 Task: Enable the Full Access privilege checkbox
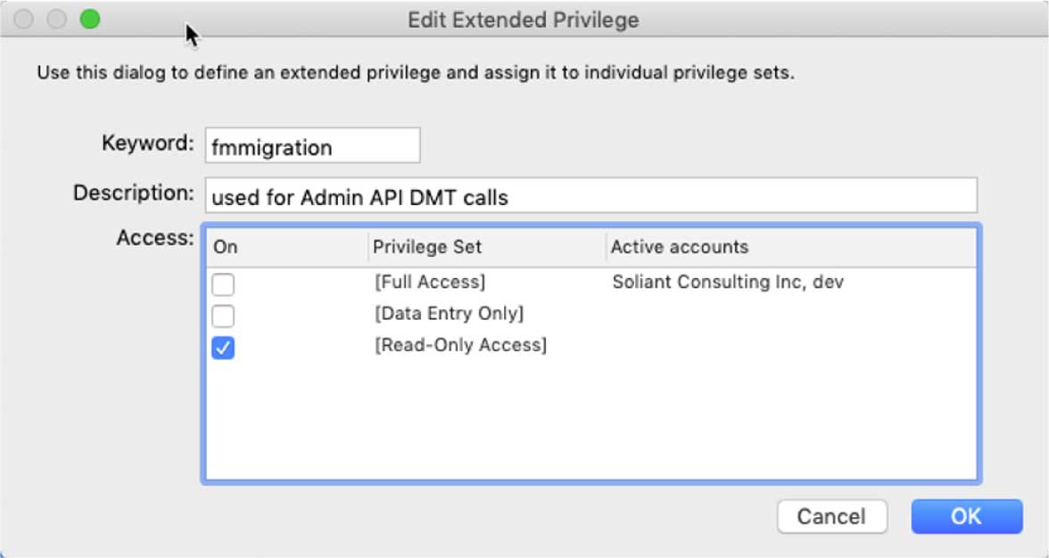click(x=223, y=284)
